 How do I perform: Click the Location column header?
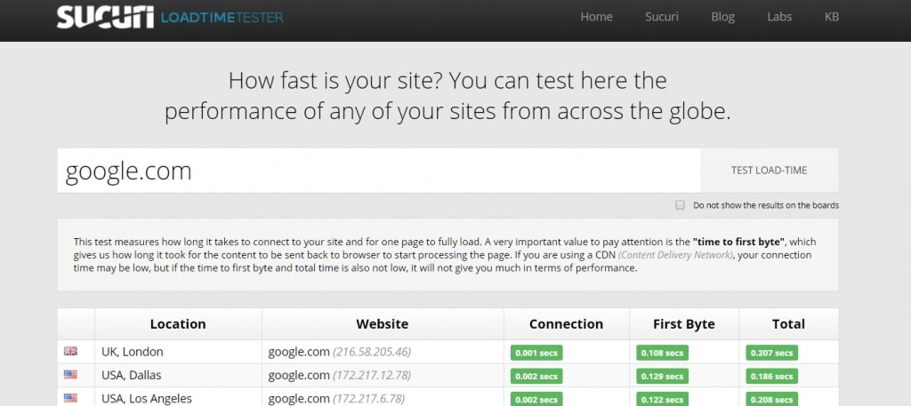tap(178, 323)
